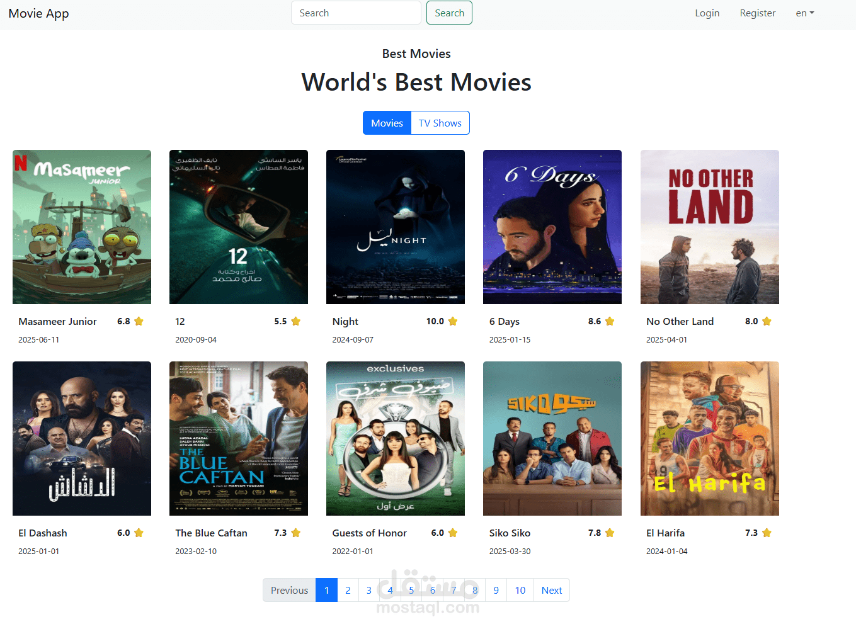Click the 2024-09-07 release date
The height and width of the screenshot is (629, 856).
(x=353, y=339)
